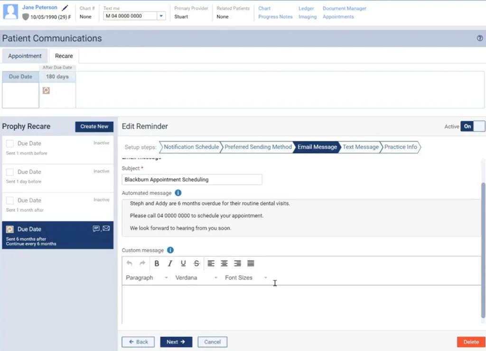This screenshot has height=351, width=486.
Task: Click the Cancel button
Action: pos(212,342)
